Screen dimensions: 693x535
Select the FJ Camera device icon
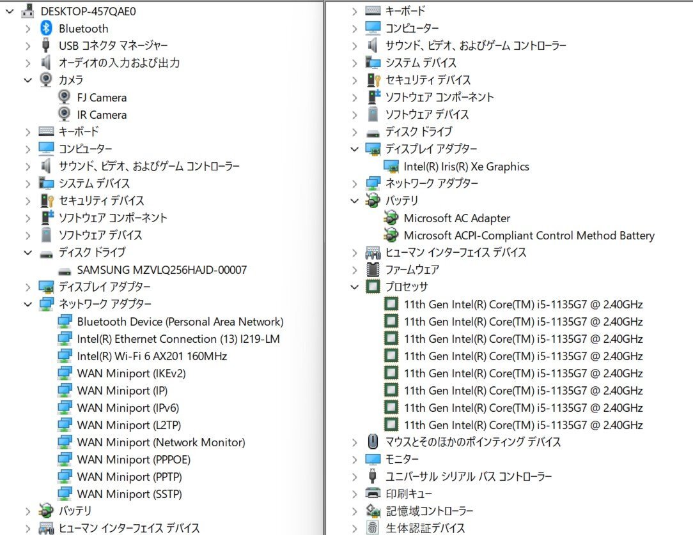pos(64,96)
